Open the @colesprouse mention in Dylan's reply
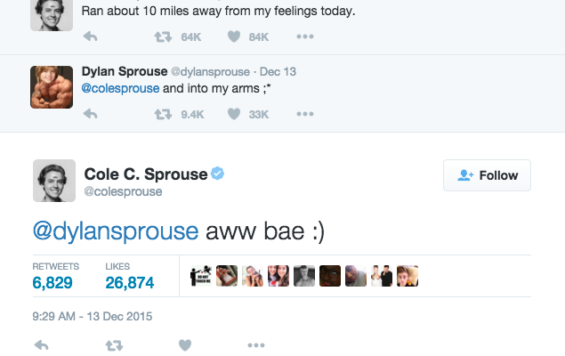 120,88
